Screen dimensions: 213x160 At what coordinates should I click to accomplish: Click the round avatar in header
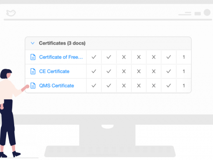207,13
